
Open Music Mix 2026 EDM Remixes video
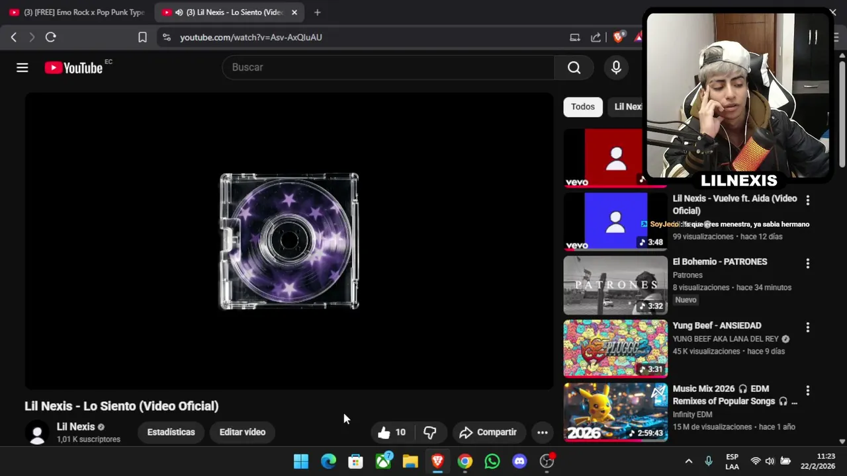(735, 395)
